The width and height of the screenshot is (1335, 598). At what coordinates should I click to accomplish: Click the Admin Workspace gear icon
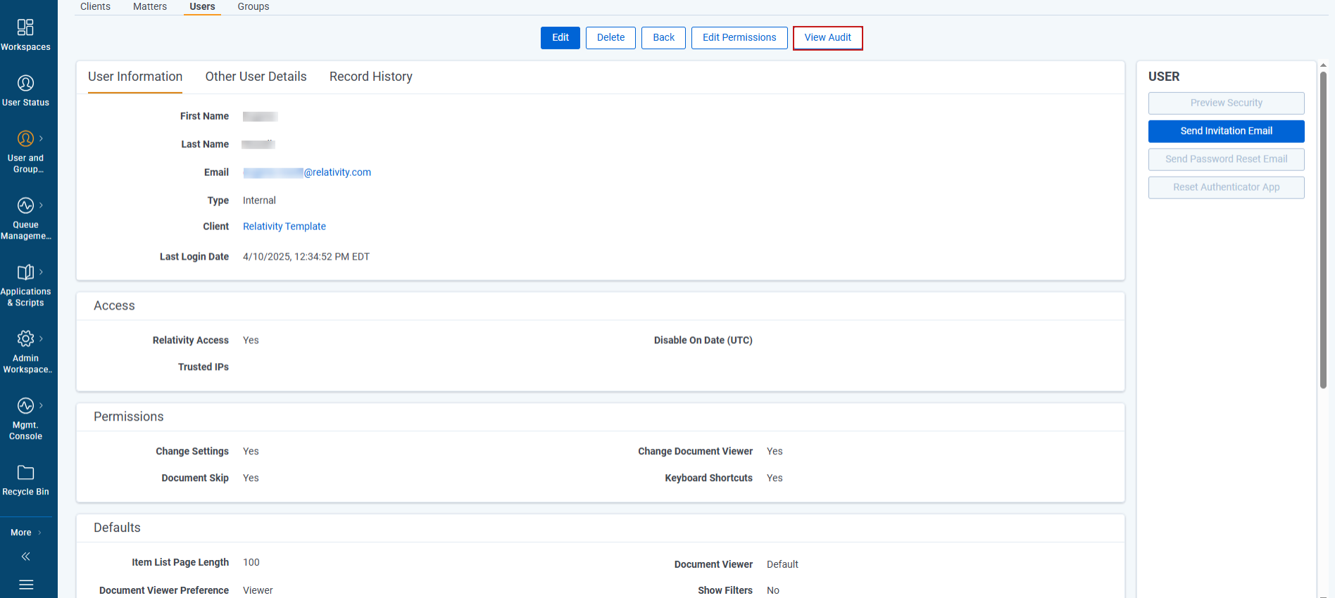point(25,338)
